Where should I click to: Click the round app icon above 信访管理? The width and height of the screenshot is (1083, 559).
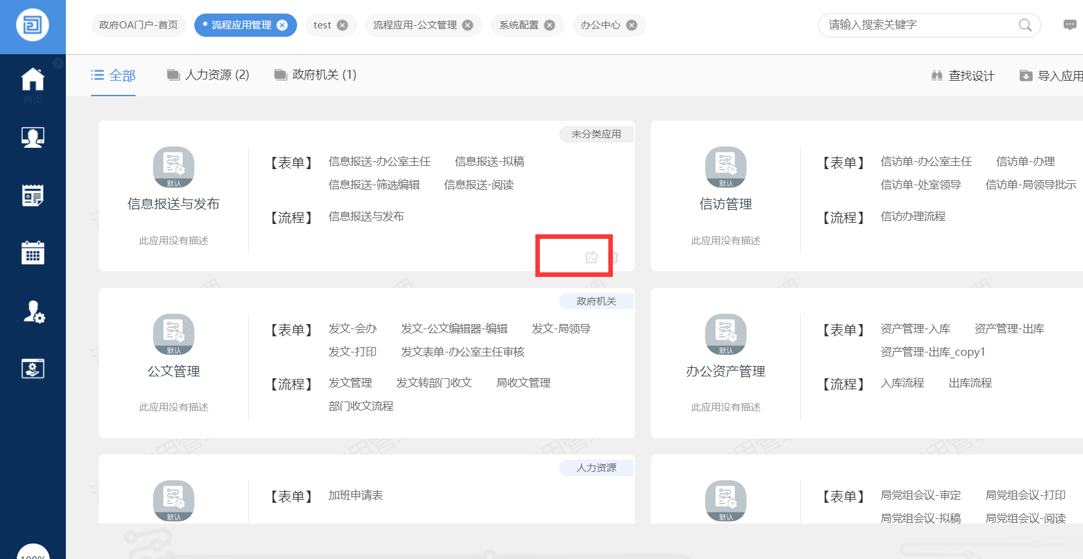(726, 168)
